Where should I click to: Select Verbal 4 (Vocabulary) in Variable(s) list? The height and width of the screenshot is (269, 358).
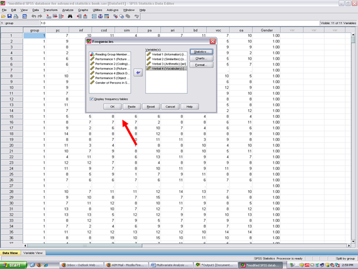166,69
